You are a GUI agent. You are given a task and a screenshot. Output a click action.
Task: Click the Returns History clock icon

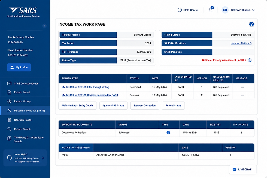click(x=9, y=101)
